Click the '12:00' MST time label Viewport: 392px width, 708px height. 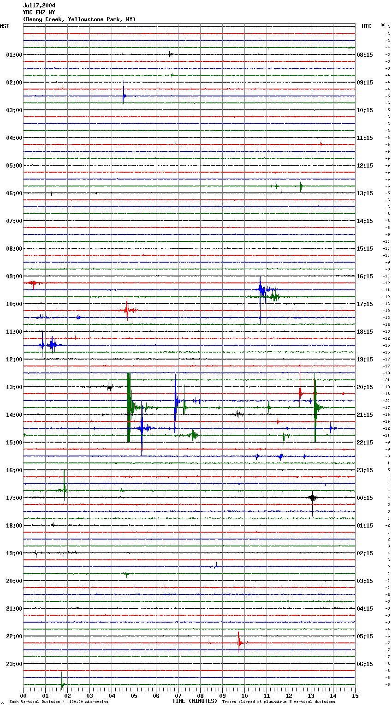(x=14, y=360)
